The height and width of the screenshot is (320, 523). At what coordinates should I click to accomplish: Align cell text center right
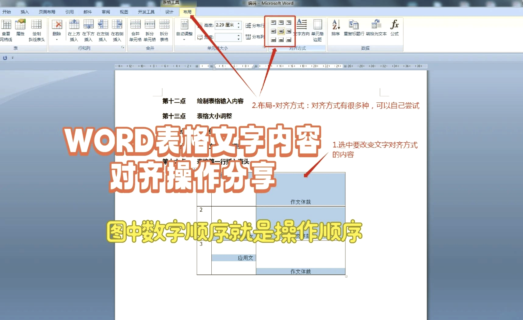(289, 31)
